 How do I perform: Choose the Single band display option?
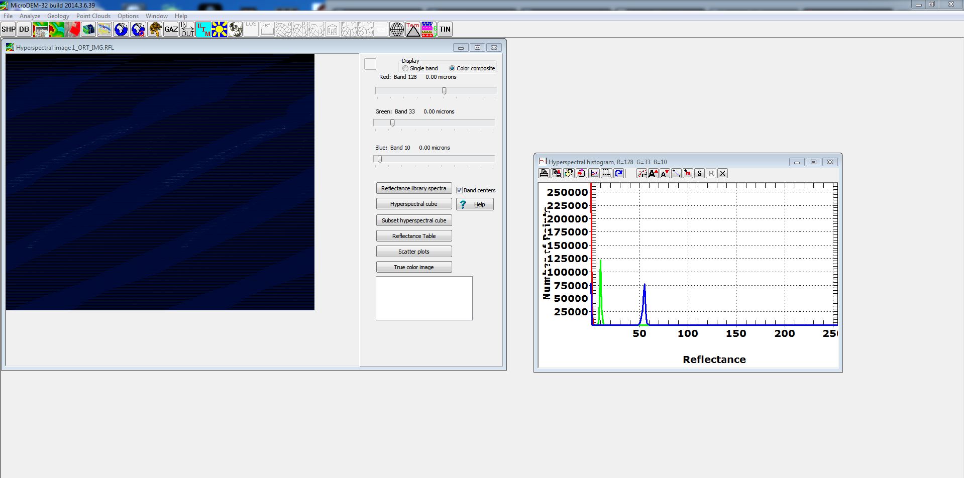405,69
